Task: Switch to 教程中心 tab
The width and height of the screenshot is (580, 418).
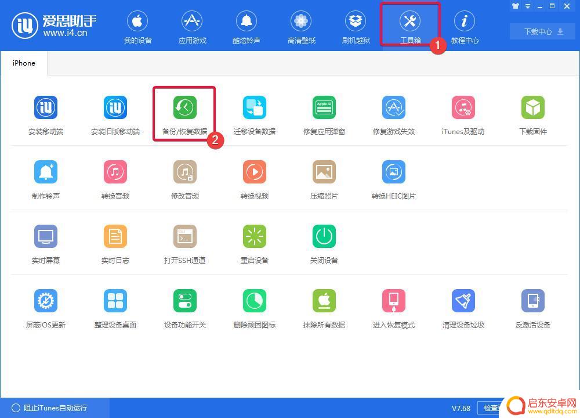Action: pos(465,27)
